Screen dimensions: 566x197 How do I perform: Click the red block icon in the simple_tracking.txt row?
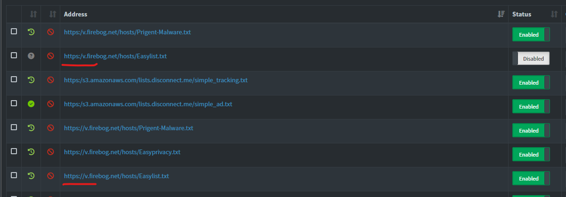50,80
